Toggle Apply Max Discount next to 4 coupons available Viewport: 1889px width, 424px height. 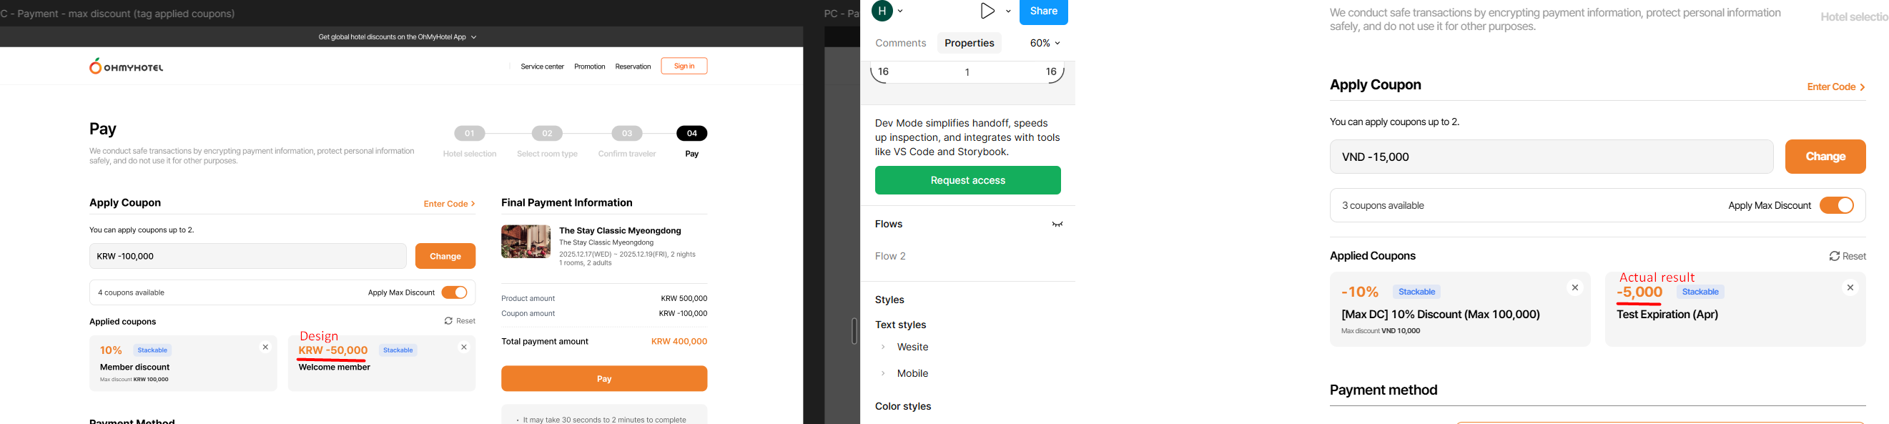pos(454,292)
